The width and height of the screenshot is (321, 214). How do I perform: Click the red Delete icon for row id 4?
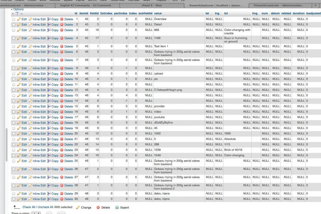click(62, 38)
